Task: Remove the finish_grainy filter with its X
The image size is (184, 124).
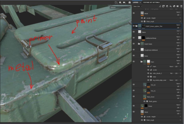Action: tap(180, 102)
